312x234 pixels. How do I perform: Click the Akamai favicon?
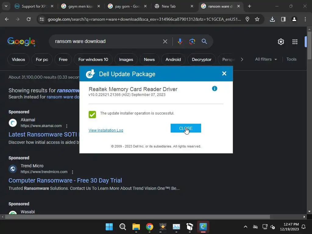tap(13, 123)
